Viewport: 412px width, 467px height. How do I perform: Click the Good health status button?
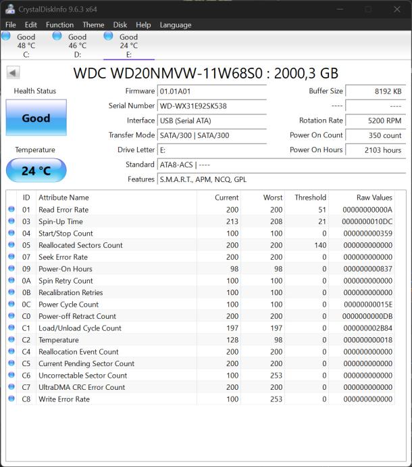coord(36,118)
